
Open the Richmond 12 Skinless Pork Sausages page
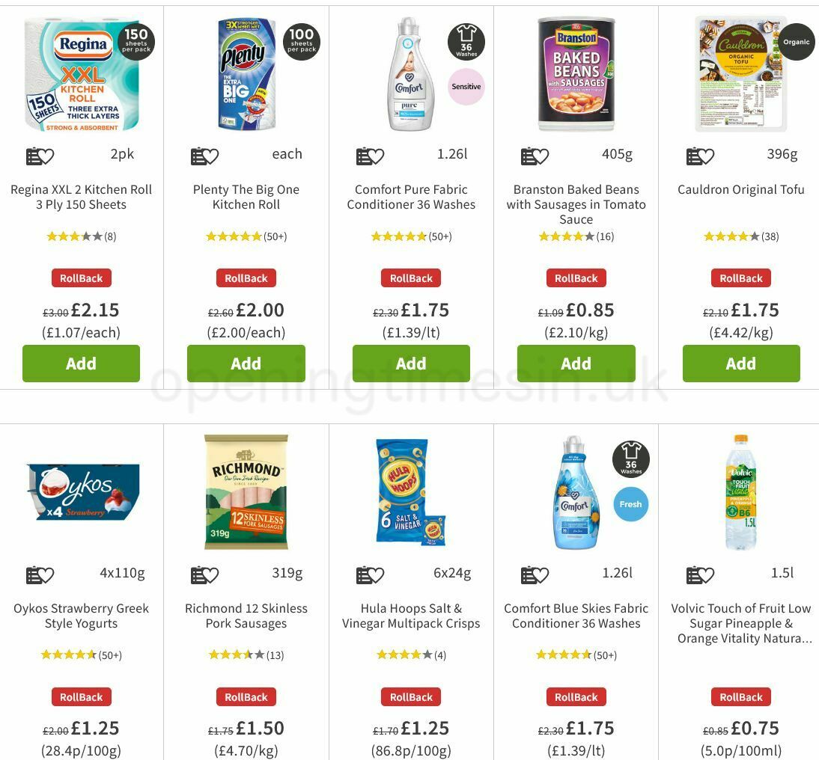(246, 616)
